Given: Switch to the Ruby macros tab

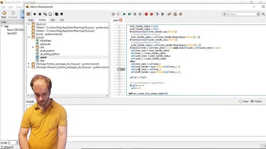Looking at the screenshot, I should point(31,20).
